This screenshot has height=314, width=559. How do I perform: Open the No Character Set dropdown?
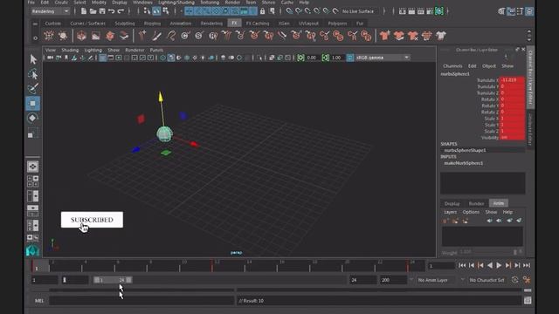tap(487, 280)
